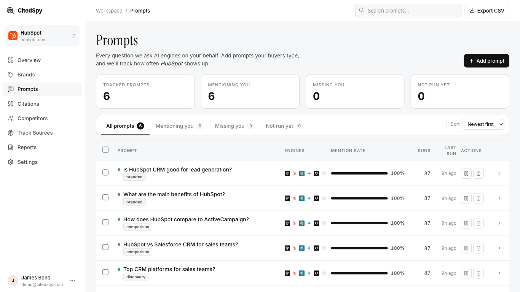Pause the ActiveCampaign comparison prompt
The width and height of the screenshot is (520, 292).
(x=466, y=223)
